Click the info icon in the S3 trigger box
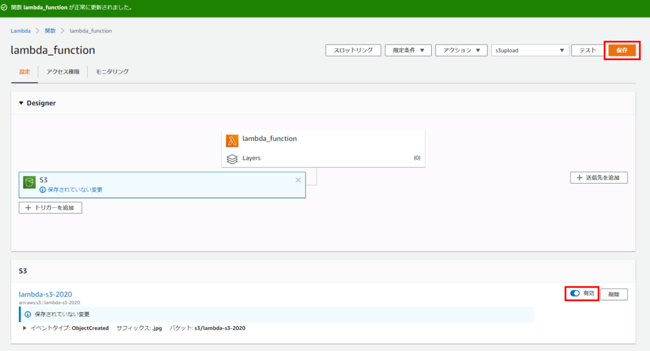This screenshot has height=351, width=650. click(43, 190)
